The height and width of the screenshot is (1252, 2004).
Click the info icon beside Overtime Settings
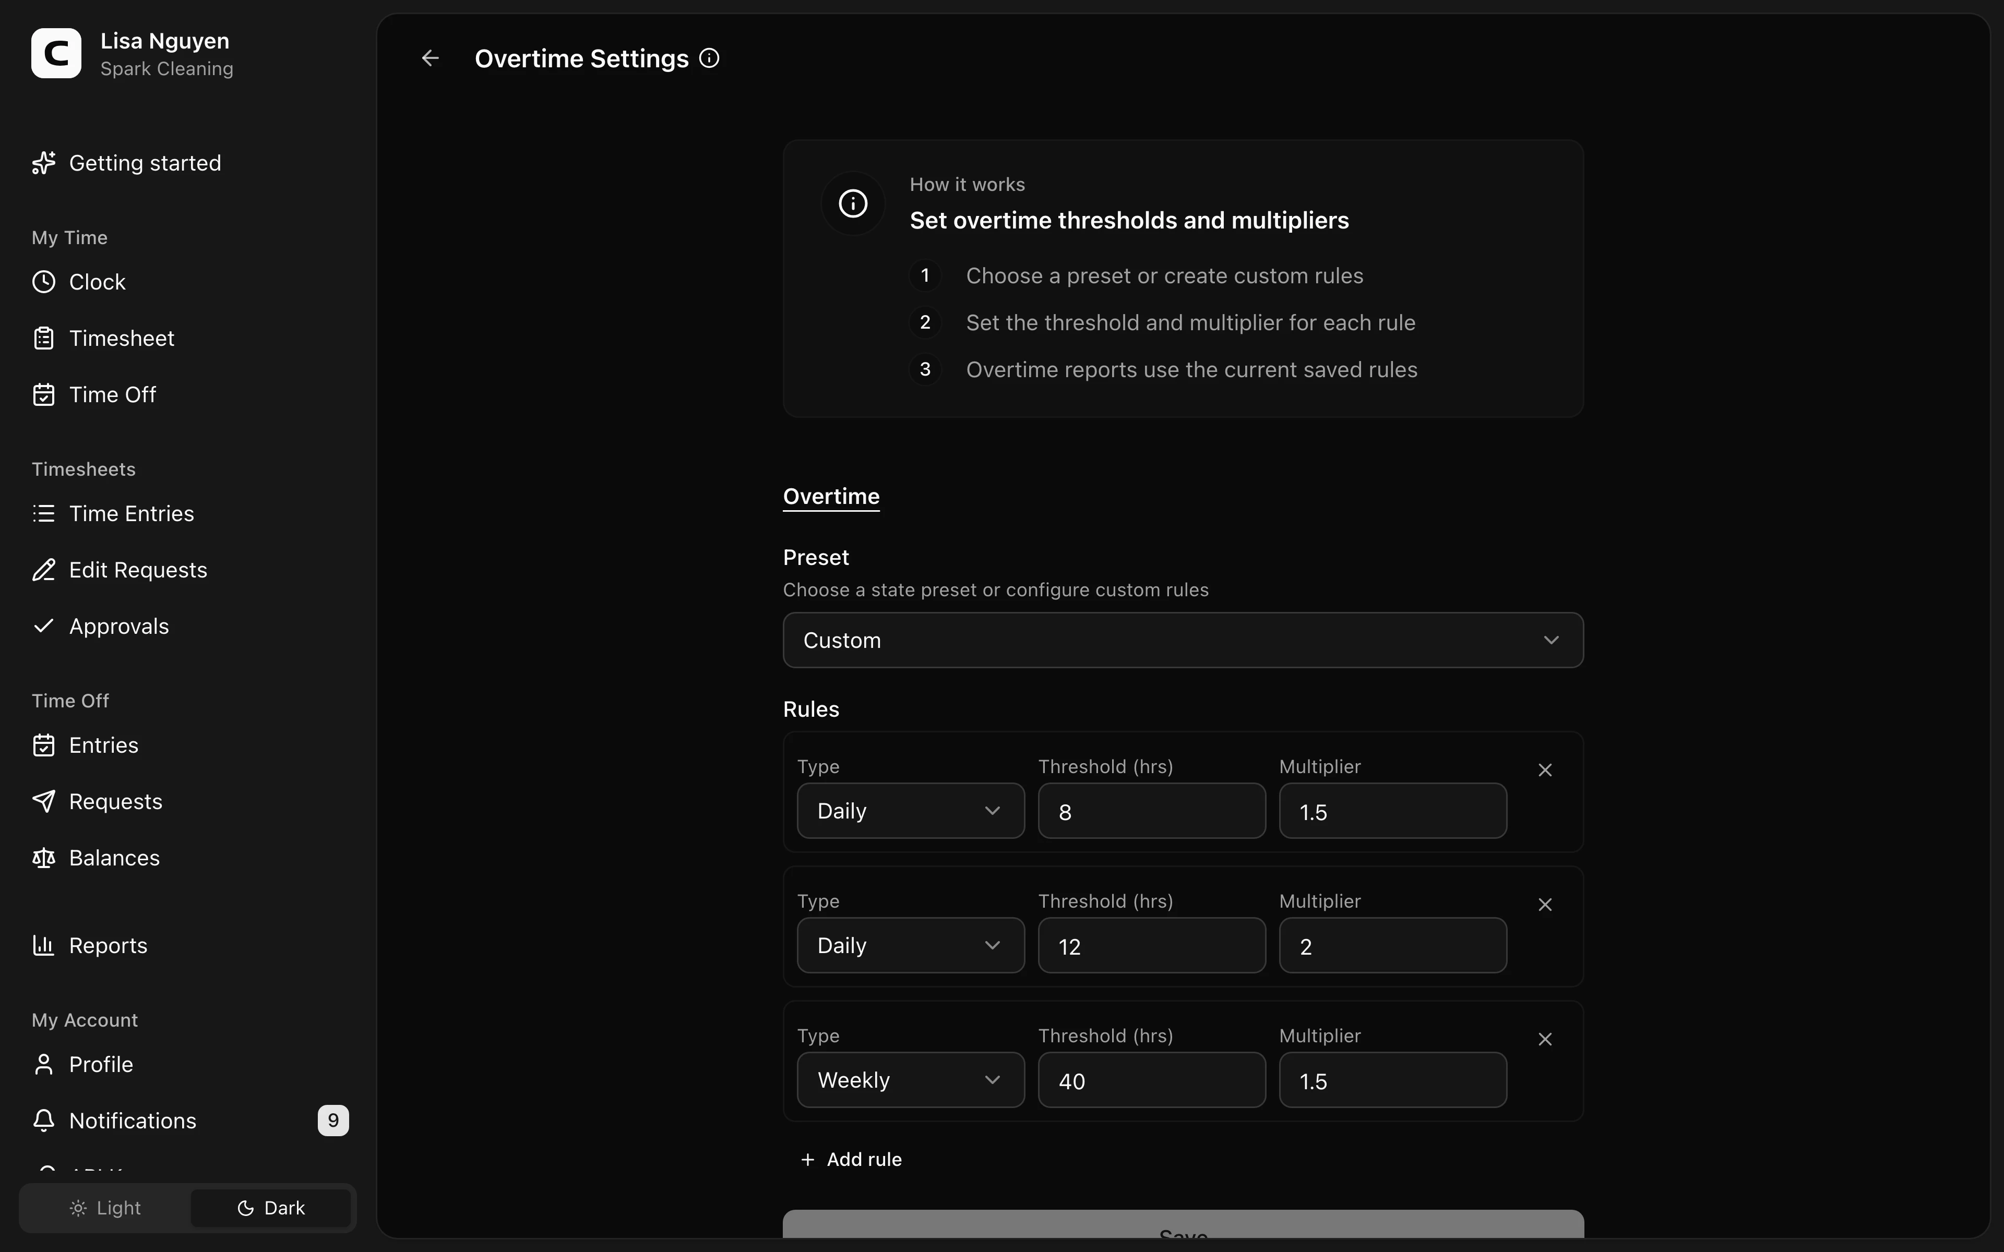(709, 58)
